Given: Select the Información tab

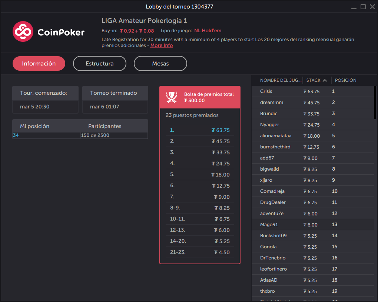Looking at the screenshot, I should 39,63.
